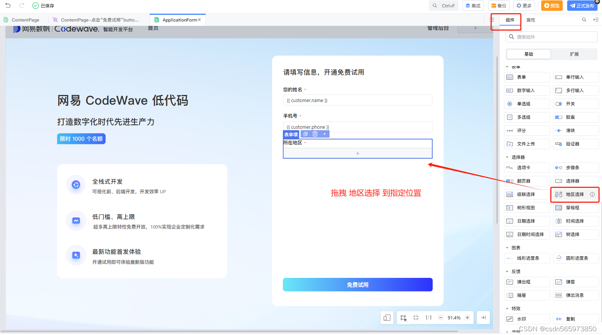Close the ApplicationForm tab
The height and width of the screenshot is (335, 602).
click(x=199, y=20)
